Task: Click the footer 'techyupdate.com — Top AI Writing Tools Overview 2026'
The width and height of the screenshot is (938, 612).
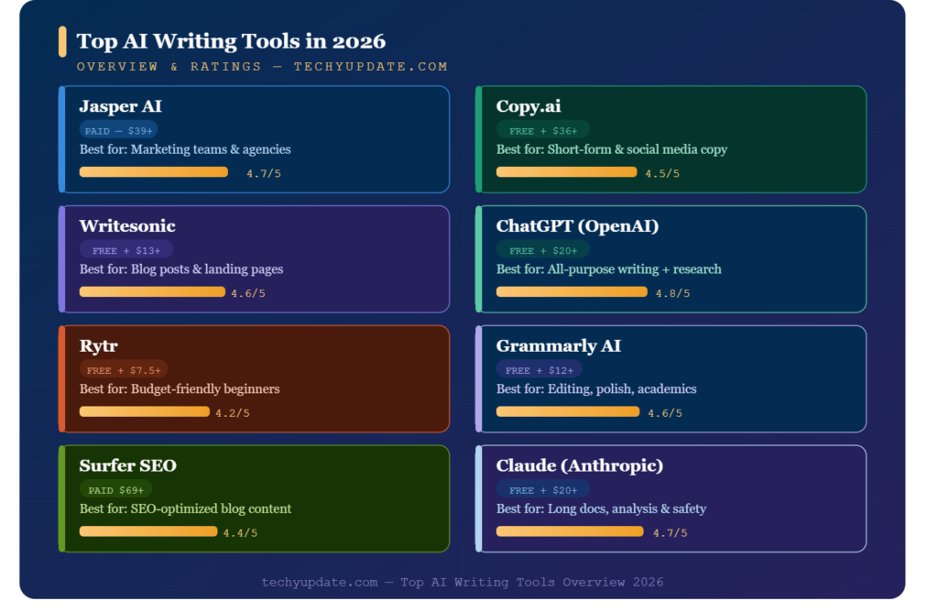Action: 463,582
